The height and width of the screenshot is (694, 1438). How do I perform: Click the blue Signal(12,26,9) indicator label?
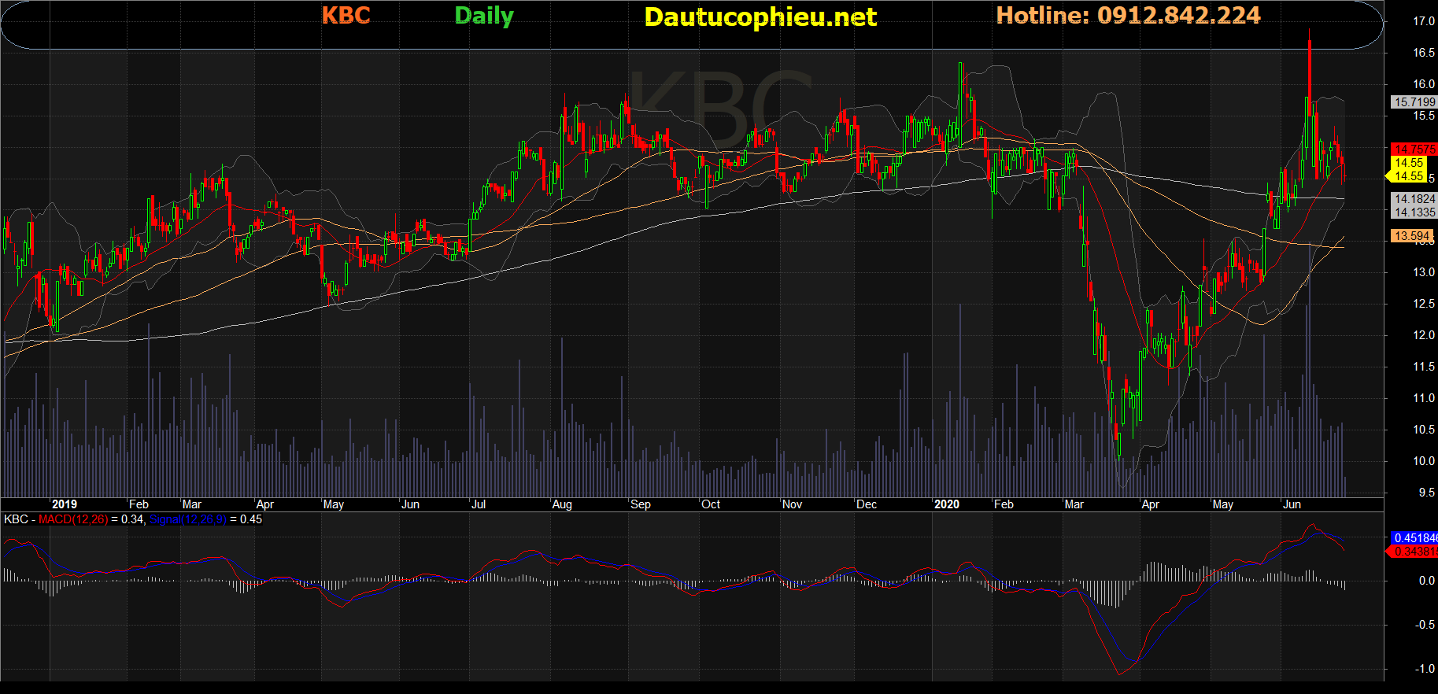pyautogui.click(x=187, y=519)
